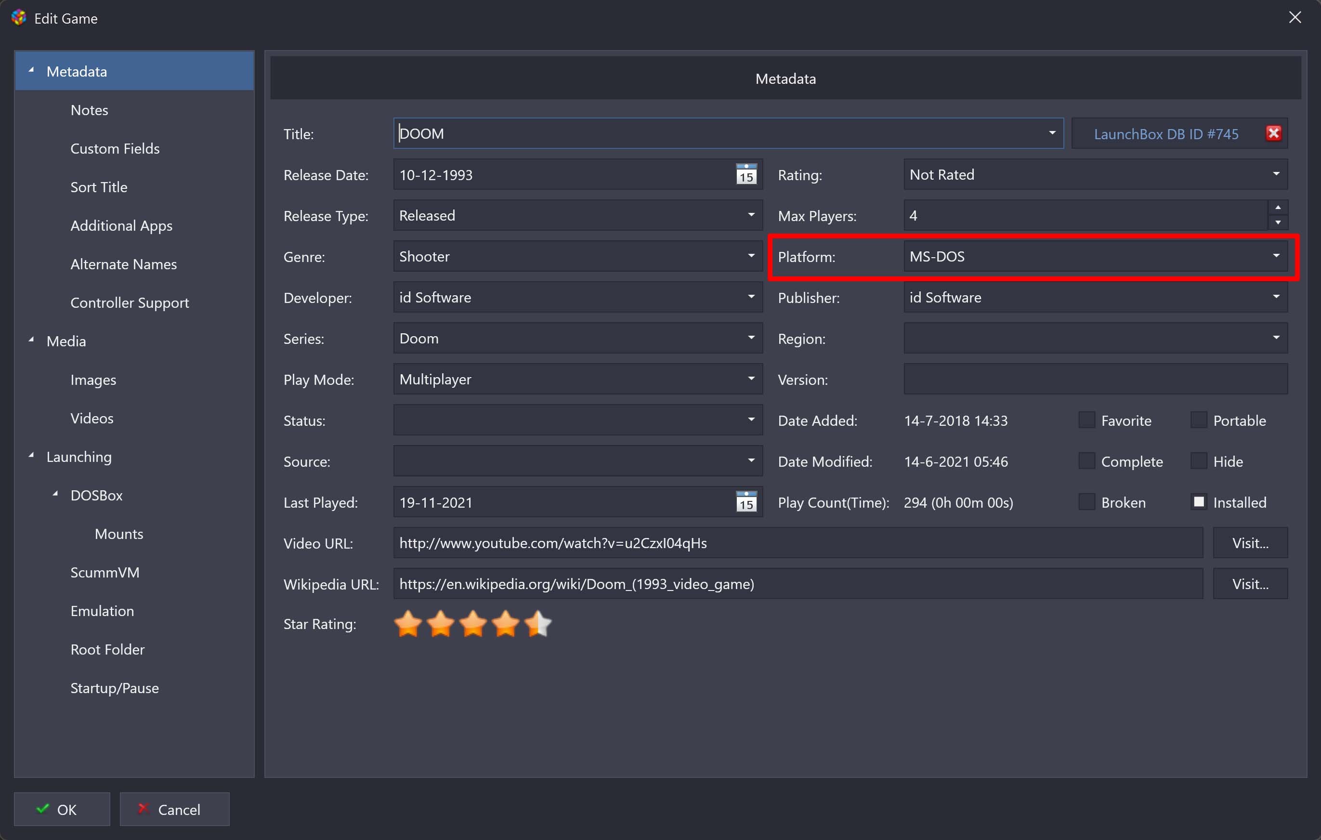Select Notes in the sidebar
Screen dimensions: 1321x840
coord(90,110)
